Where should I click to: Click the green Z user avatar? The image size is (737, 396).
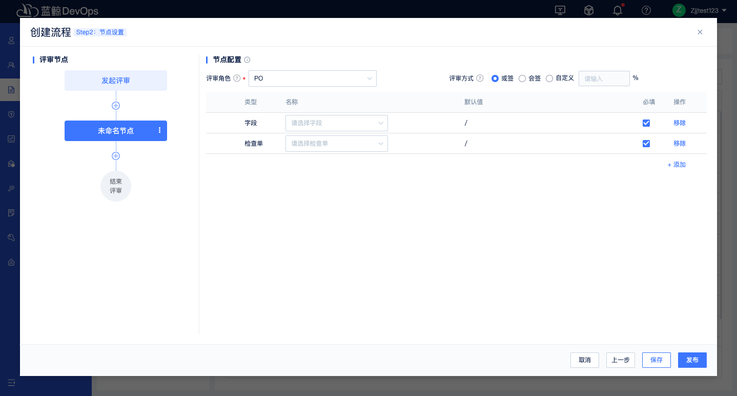coord(679,10)
